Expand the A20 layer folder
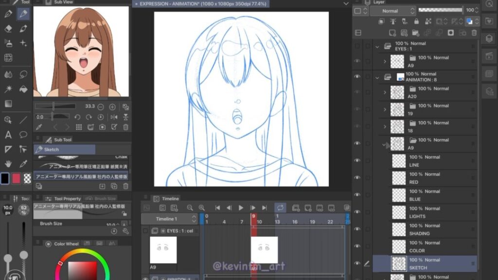The height and width of the screenshot is (280, 498). [x=385, y=92]
